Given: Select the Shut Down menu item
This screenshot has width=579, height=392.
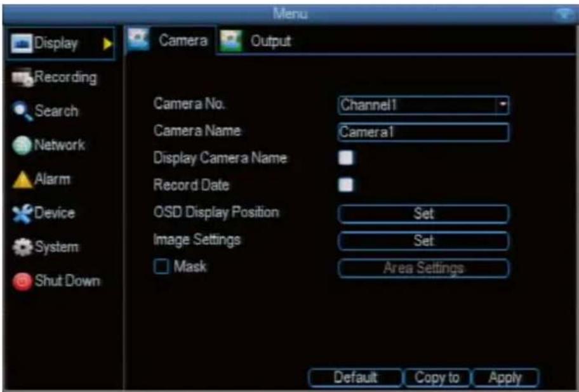Looking at the screenshot, I should point(67,280).
